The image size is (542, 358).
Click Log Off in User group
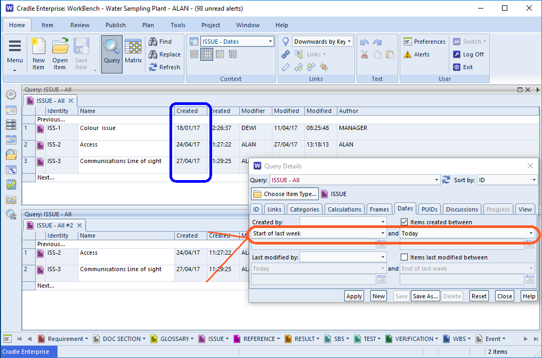pos(468,54)
